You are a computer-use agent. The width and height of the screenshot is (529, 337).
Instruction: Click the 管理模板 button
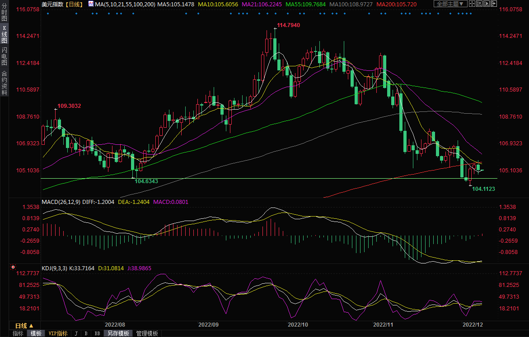(x=147, y=333)
